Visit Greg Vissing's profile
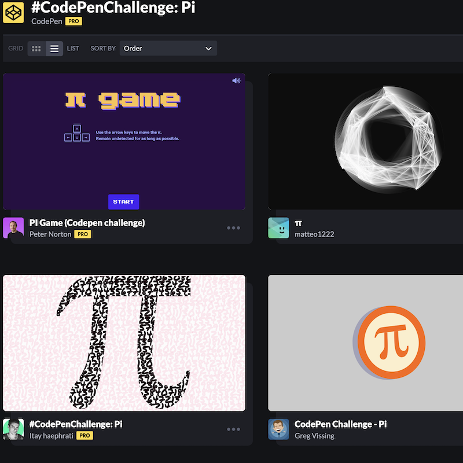463x463 pixels. coord(314,436)
